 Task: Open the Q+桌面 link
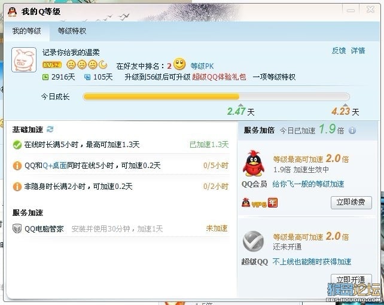point(54,166)
